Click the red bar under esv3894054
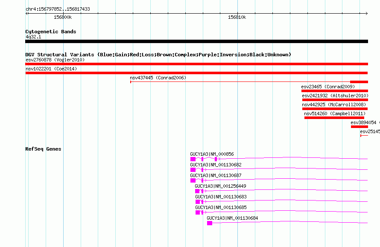 pyautogui.click(x=360, y=127)
